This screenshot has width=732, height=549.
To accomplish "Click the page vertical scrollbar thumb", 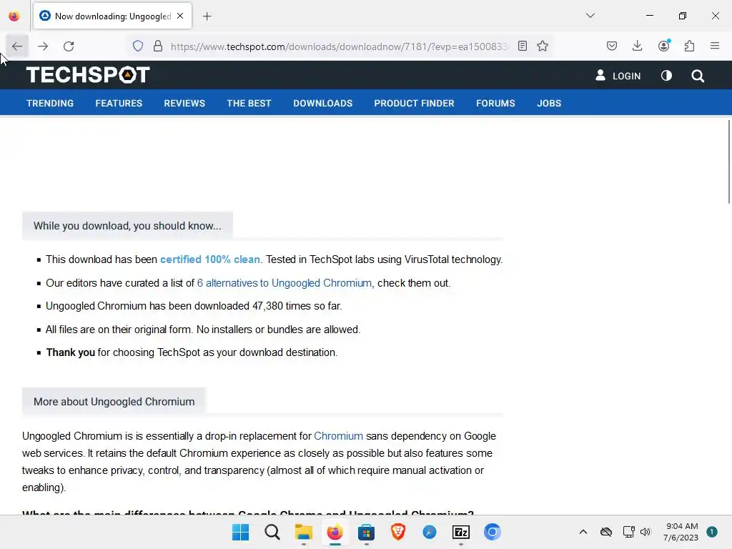I will pyautogui.click(x=728, y=162).
